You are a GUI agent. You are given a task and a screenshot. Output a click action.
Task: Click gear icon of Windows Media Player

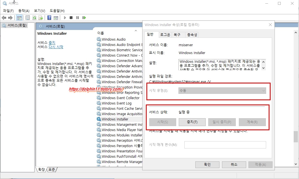point(99,130)
